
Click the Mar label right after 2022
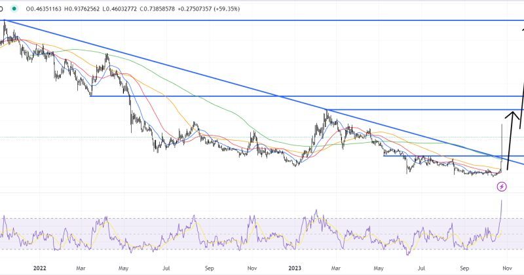(81, 268)
